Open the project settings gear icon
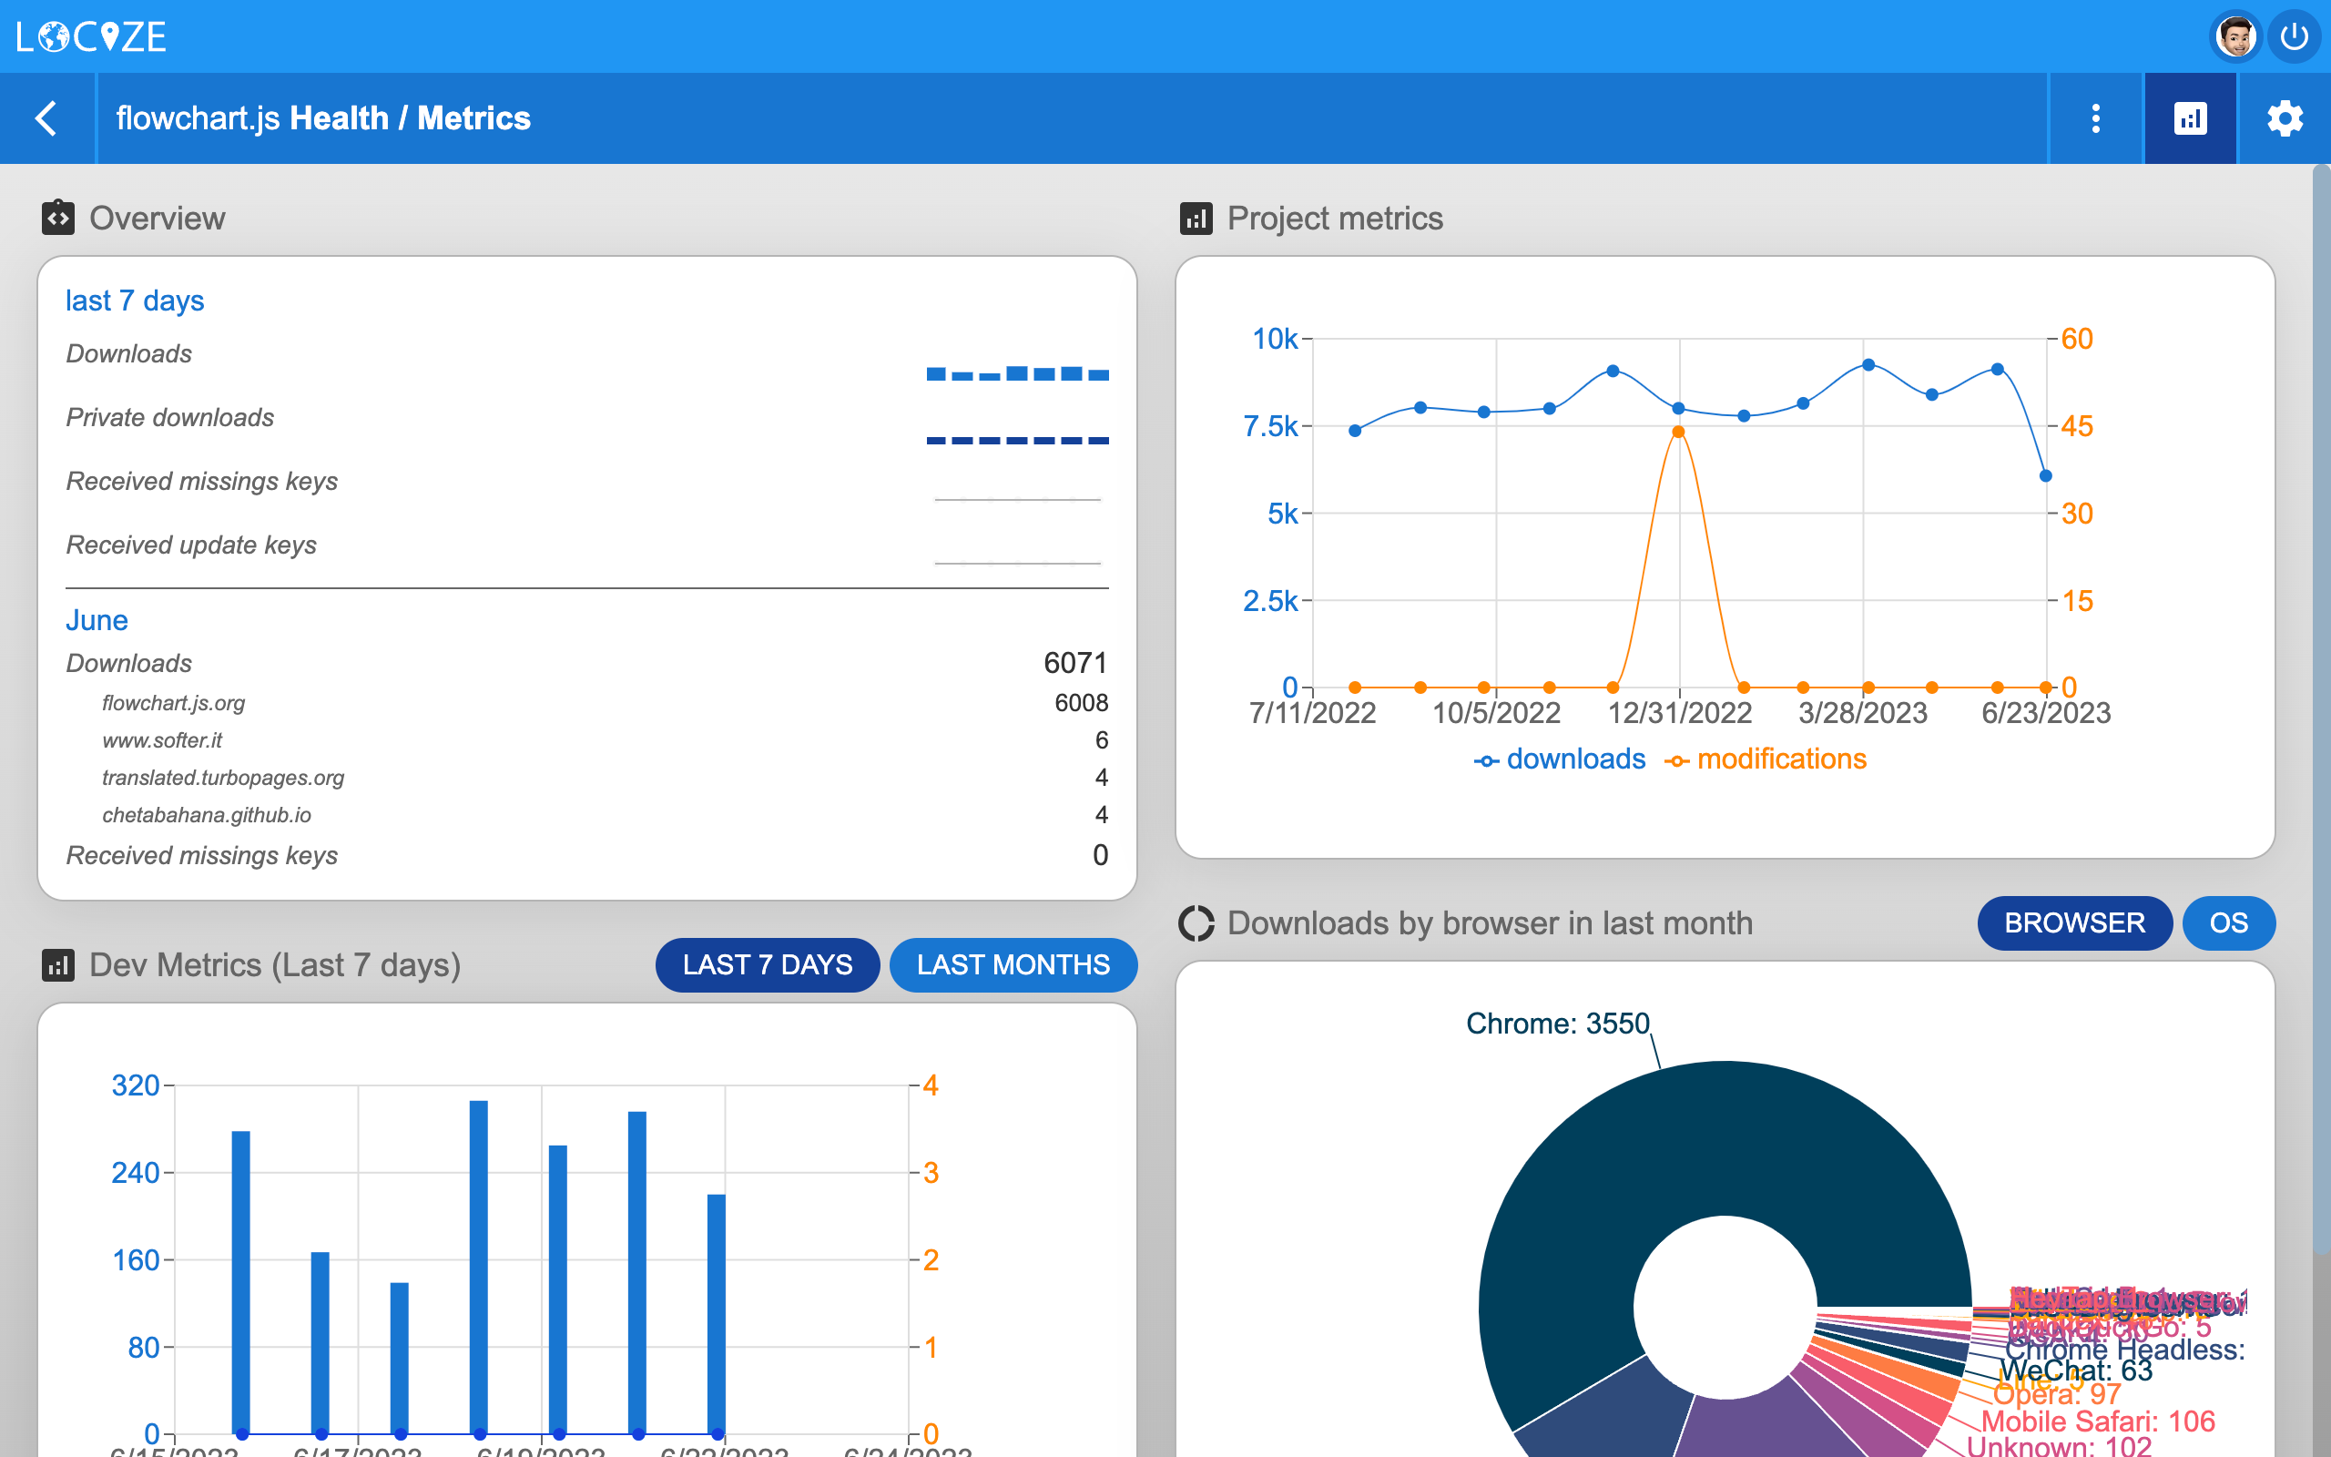The width and height of the screenshot is (2331, 1457). pos(2285,117)
